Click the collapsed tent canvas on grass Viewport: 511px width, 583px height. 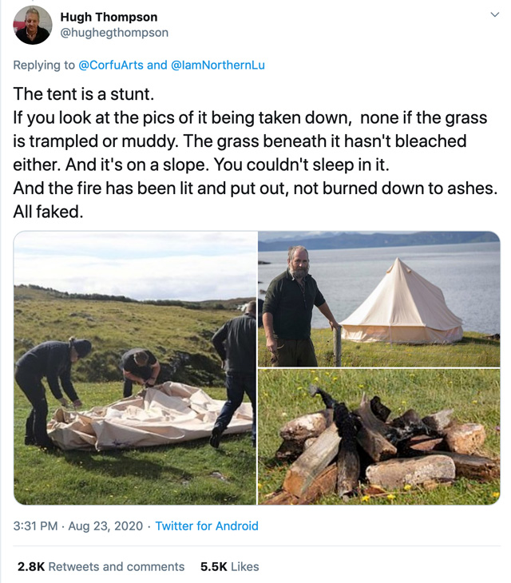tap(152, 416)
